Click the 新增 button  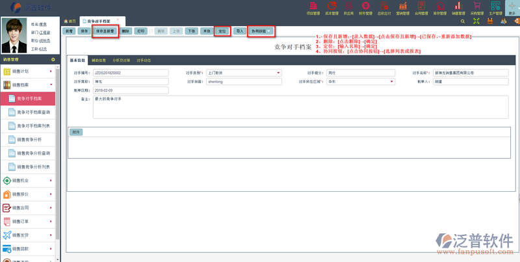click(69, 31)
